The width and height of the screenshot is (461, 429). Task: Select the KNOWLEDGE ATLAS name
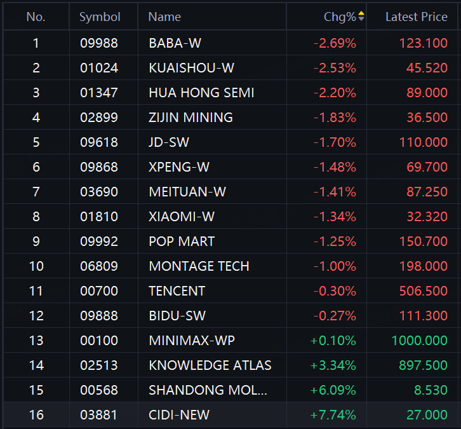pos(210,365)
